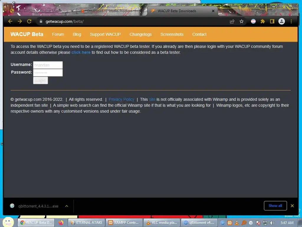Open the striped flag extension icon
This screenshot has width=302, height=227.
click(253, 21)
